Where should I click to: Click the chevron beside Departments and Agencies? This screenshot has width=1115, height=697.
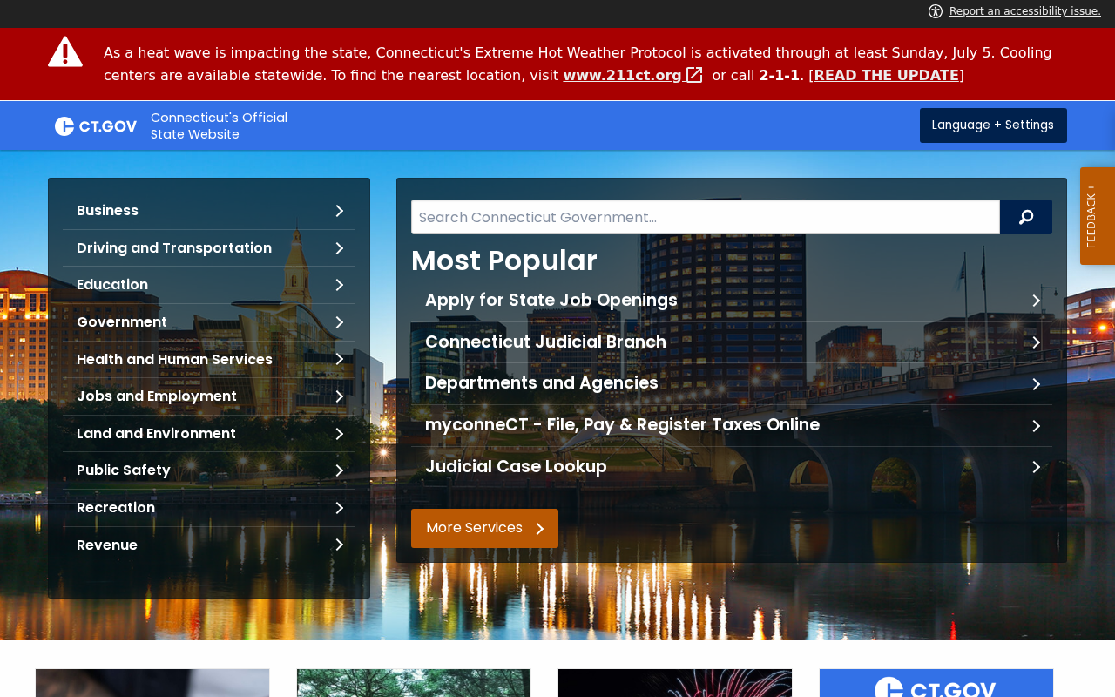coord(1037,384)
